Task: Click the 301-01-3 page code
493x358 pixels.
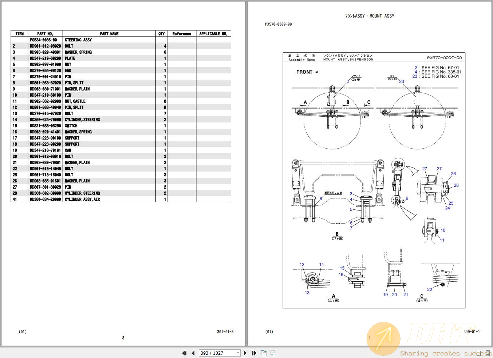Action: (225, 332)
